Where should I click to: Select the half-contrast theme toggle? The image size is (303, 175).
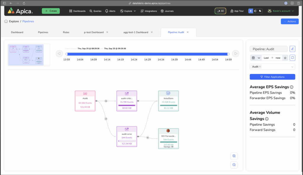click(255, 11)
